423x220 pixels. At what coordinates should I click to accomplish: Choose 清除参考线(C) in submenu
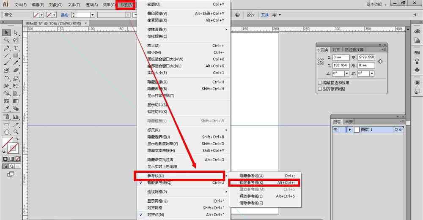[265, 203]
